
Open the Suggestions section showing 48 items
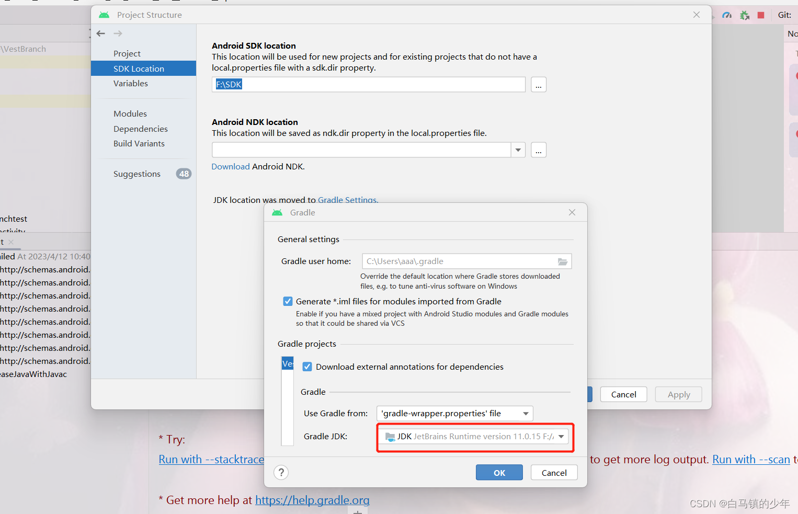(136, 174)
